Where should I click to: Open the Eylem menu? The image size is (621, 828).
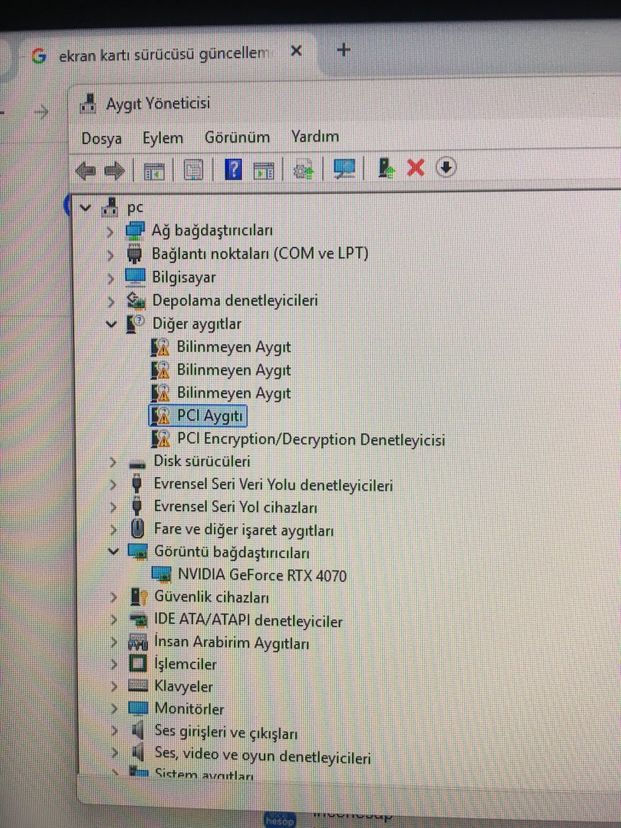[x=163, y=138]
